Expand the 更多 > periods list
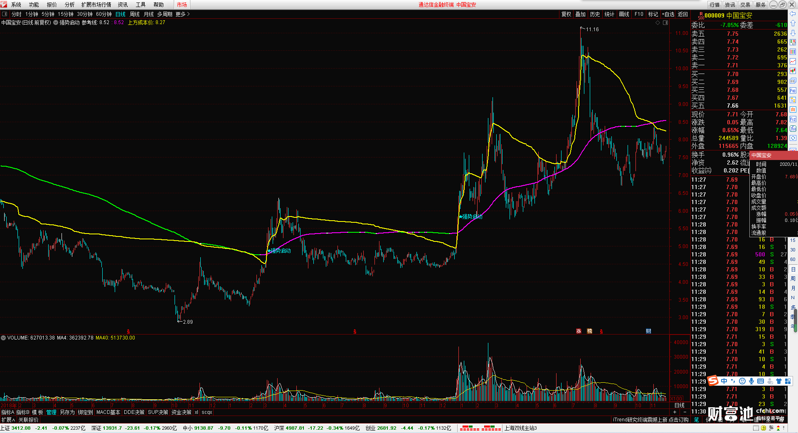 pyautogui.click(x=182, y=14)
